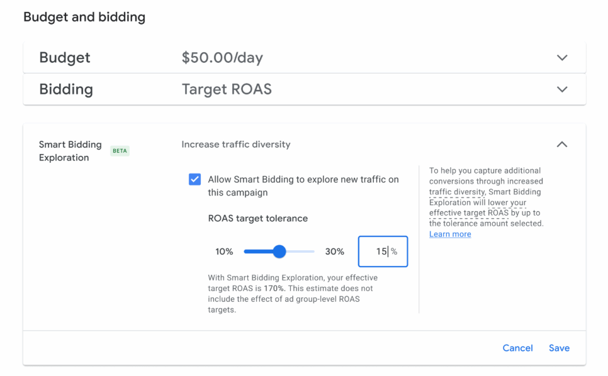Open the Budget section label
608x376 pixels.
65,58
